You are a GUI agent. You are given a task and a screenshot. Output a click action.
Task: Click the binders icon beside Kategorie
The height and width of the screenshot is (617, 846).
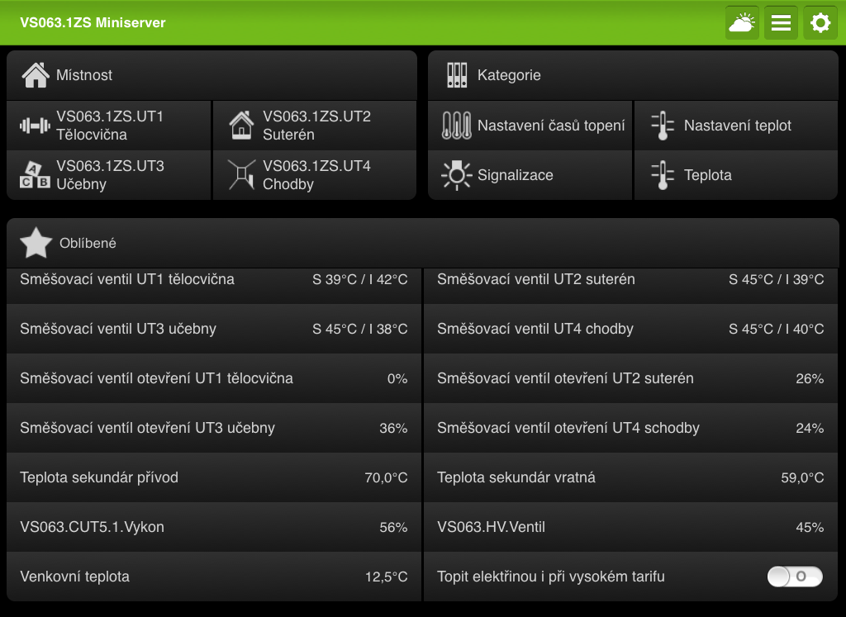tap(457, 75)
